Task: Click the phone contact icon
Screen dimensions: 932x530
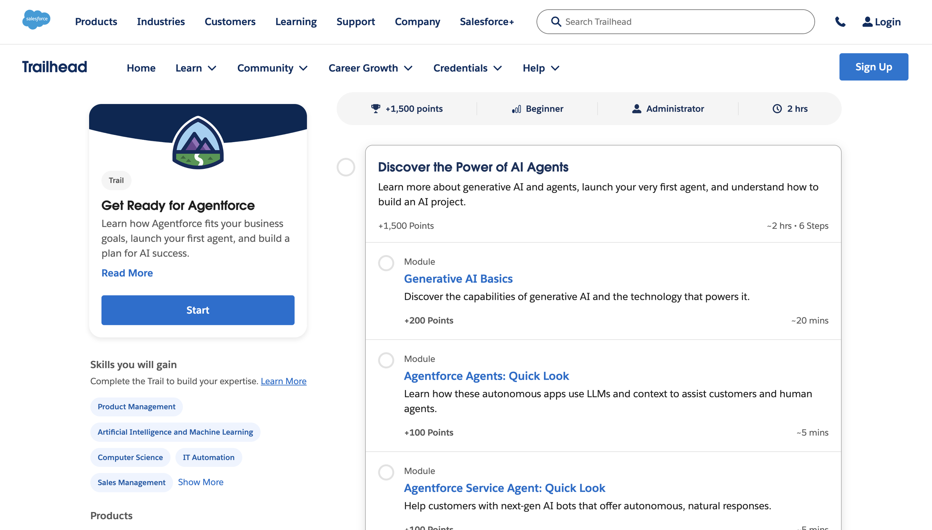Action: click(x=840, y=22)
